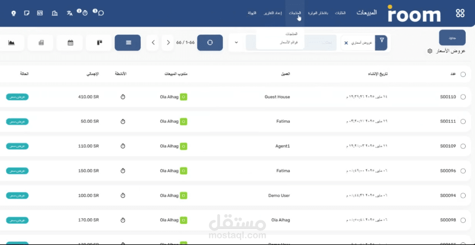
Task: Remove the عروض أسعاري filter with X
Action: (x=346, y=43)
